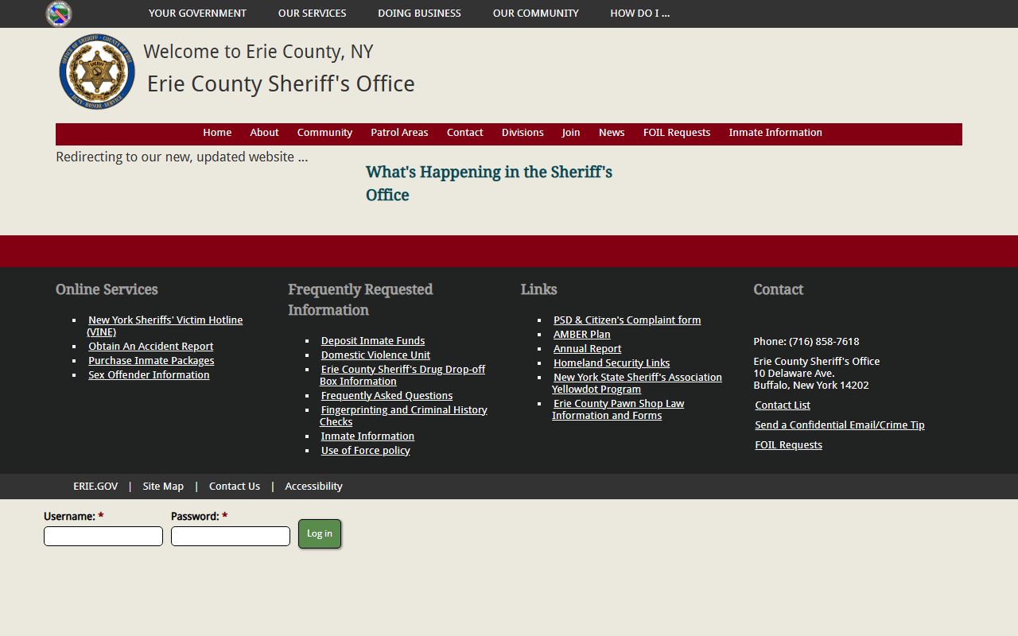Open the Obtain An Accident Report link
The height and width of the screenshot is (636, 1018).
click(x=150, y=347)
